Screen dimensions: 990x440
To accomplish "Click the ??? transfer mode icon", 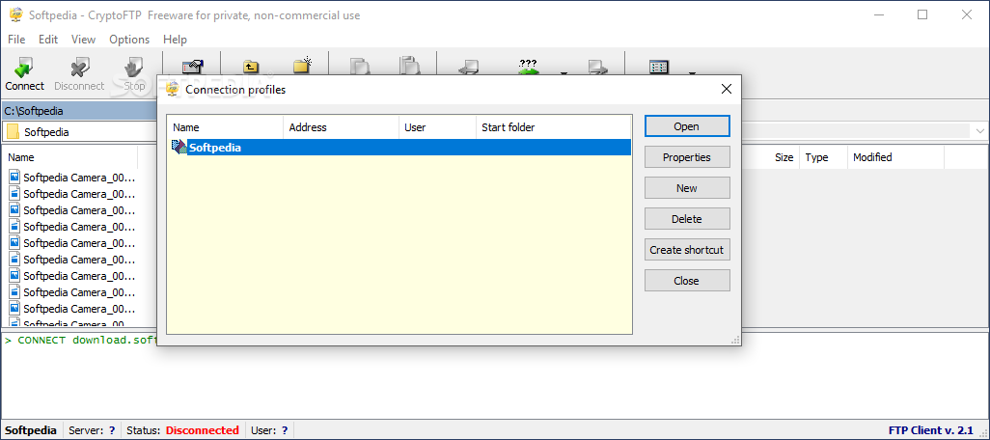I will [527, 67].
